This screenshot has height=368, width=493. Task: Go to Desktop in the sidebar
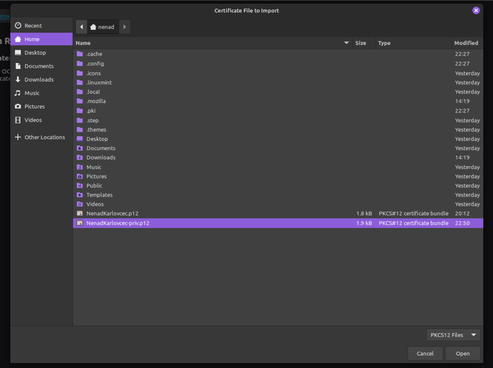[x=41, y=53]
